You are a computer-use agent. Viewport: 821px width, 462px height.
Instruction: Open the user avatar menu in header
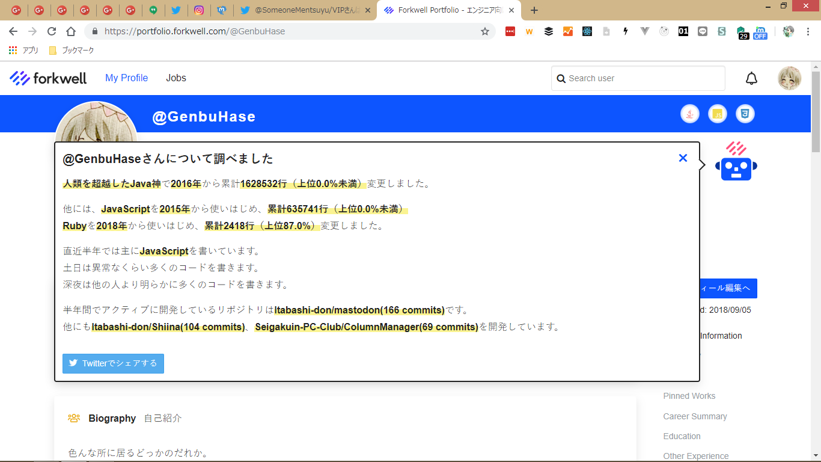(x=789, y=78)
